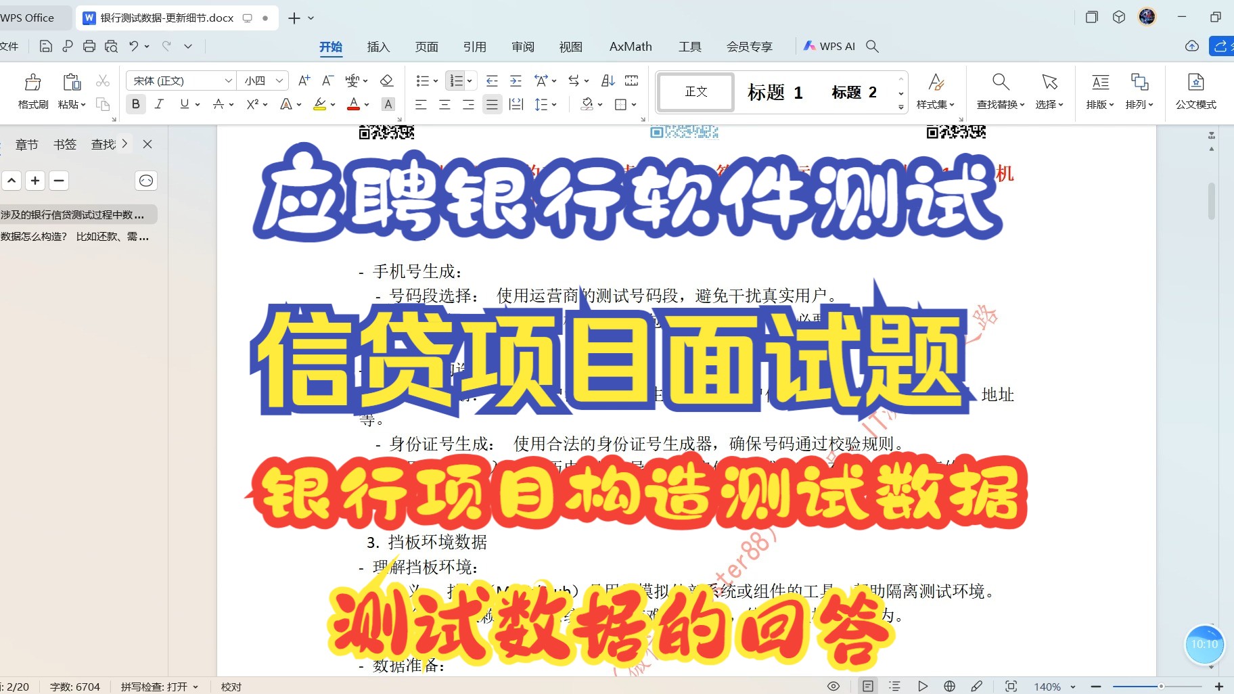Click the Undo arrow icon
This screenshot has width=1234, height=694.
coord(133,46)
